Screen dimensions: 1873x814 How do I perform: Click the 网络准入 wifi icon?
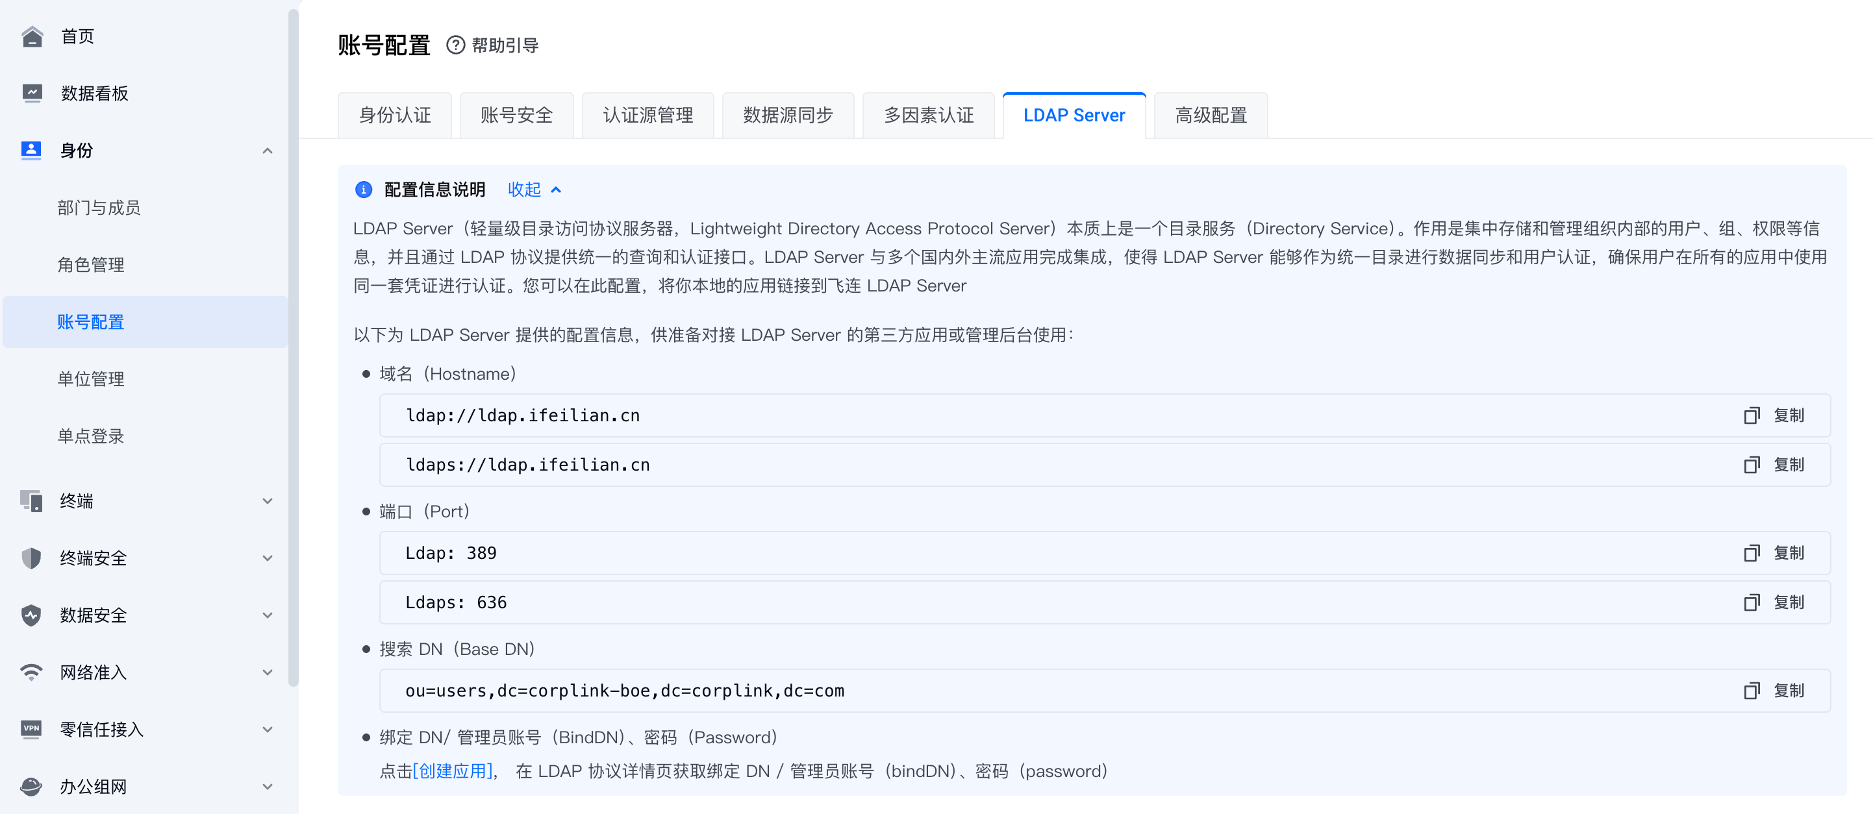tap(32, 672)
